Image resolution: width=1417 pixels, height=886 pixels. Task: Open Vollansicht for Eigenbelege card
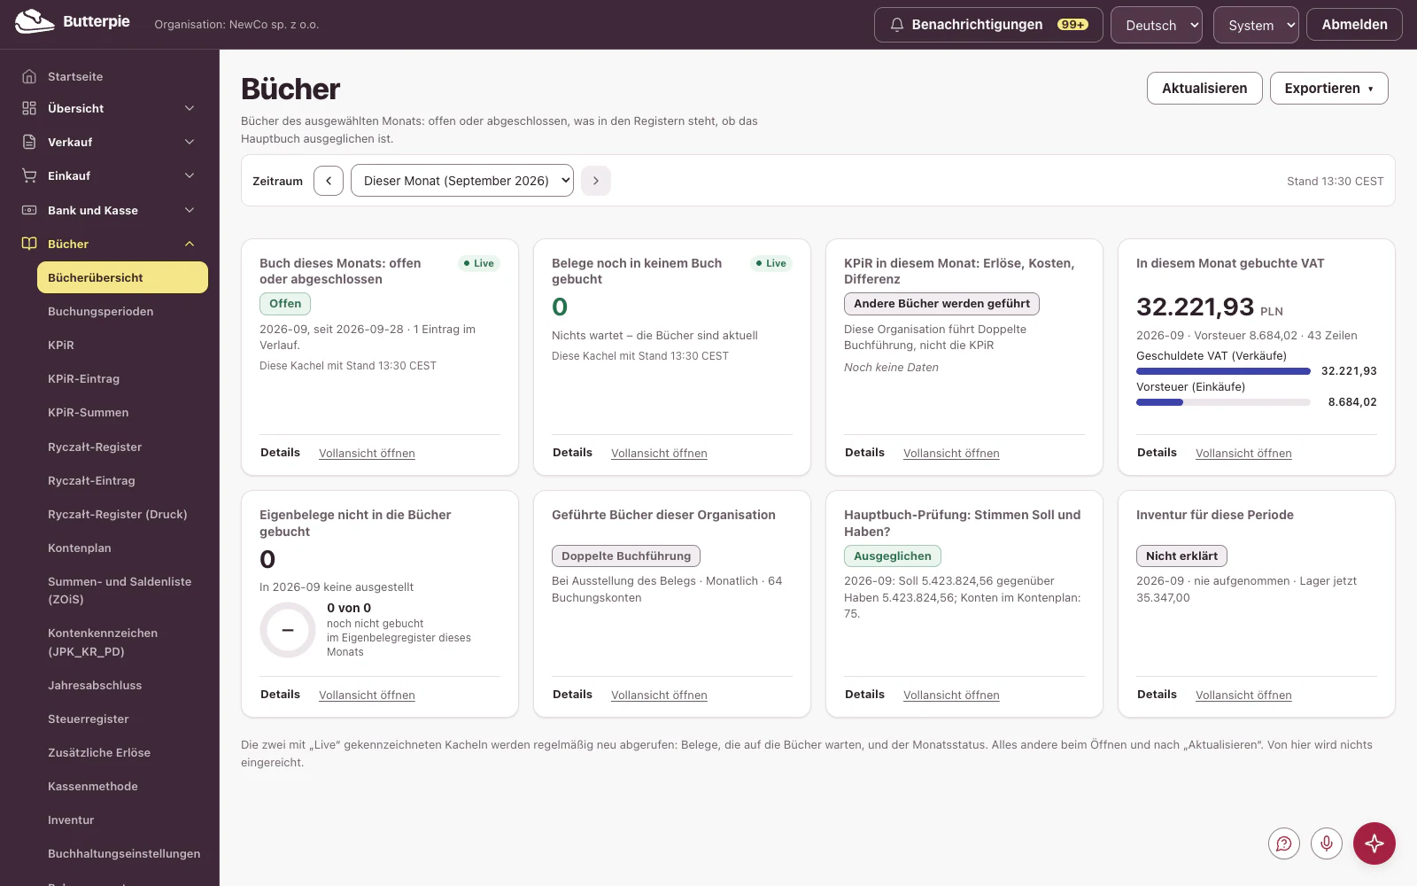367,695
